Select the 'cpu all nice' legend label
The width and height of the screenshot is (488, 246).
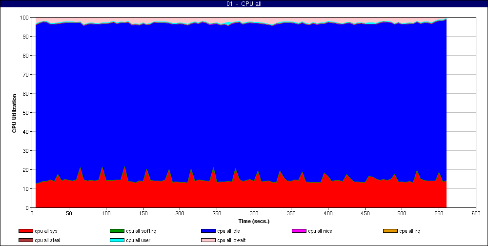point(320,231)
